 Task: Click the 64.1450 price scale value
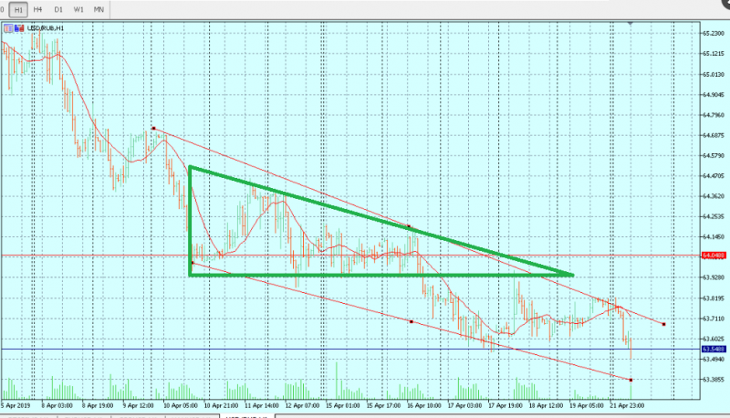coord(714,237)
